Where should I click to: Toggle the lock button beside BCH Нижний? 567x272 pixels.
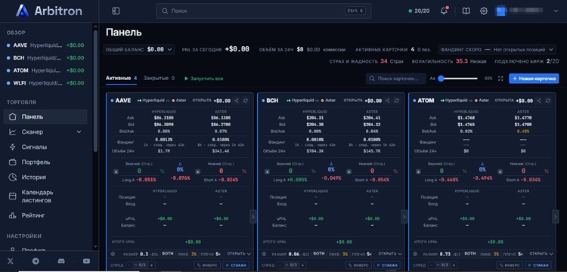tap(349, 172)
